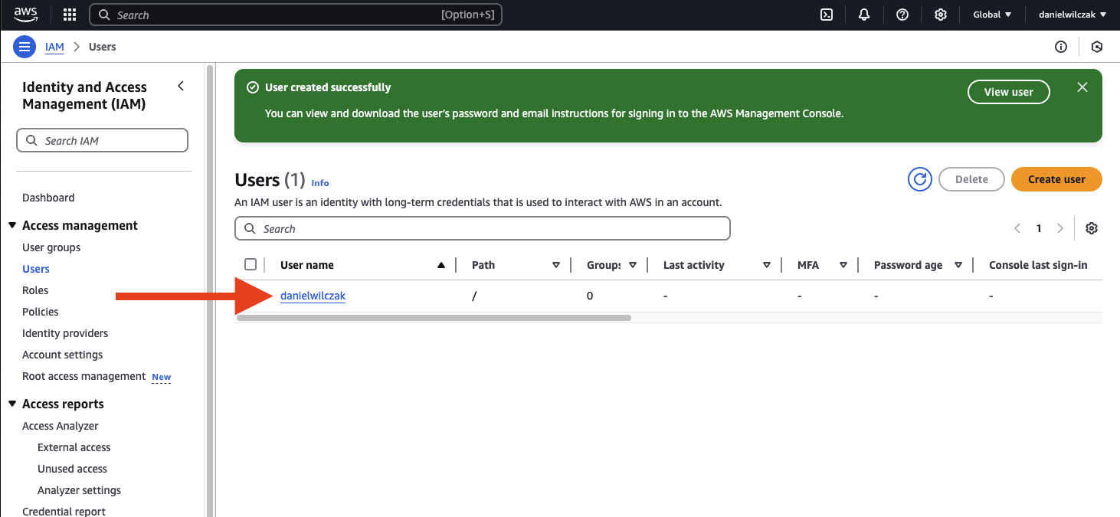Viewport: 1120px width, 517px height.
Task: Open the IAM breadcrumb link
Action: click(x=54, y=47)
